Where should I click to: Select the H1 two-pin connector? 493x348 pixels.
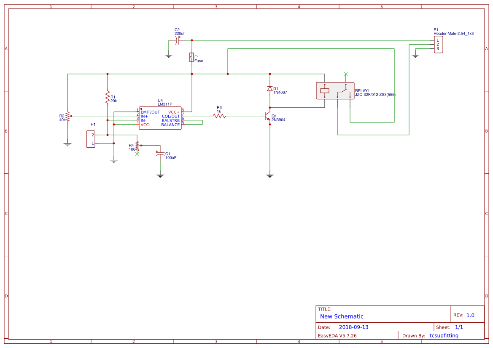pos(91,139)
